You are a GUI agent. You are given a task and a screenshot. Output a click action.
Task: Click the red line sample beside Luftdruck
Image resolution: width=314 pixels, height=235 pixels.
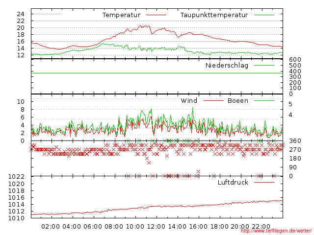(x=264, y=182)
